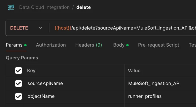The height and width of the screenshot is (107, 196).
Task: Switch to the Params tab
Action: tap(16, 45)
